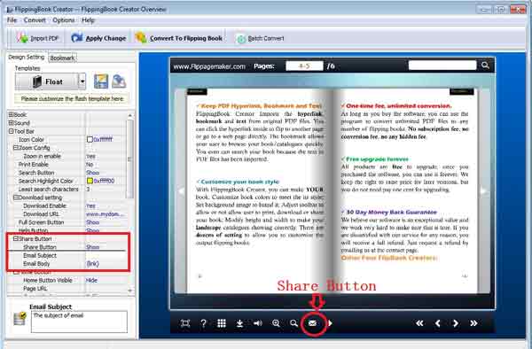Select the Page URL row

[x=66, y=289]
